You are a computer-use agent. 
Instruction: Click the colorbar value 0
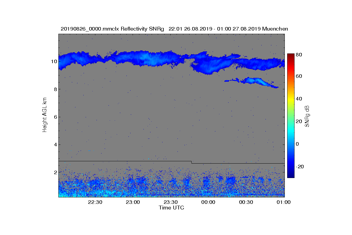point(298,144)
